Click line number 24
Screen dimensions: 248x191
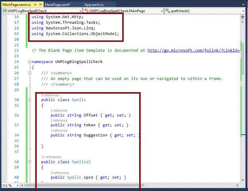(17, 62)
